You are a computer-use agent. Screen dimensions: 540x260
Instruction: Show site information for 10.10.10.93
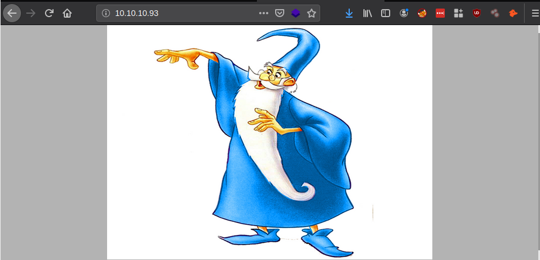[106, 14]
